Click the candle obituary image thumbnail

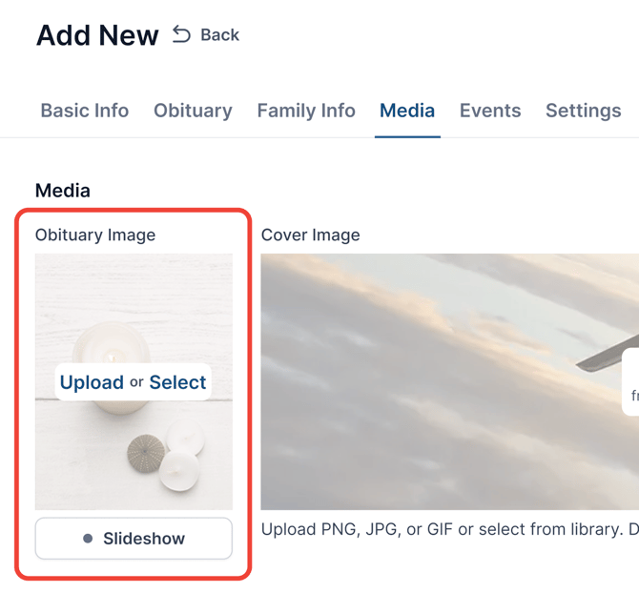click(x=134, y=305)
